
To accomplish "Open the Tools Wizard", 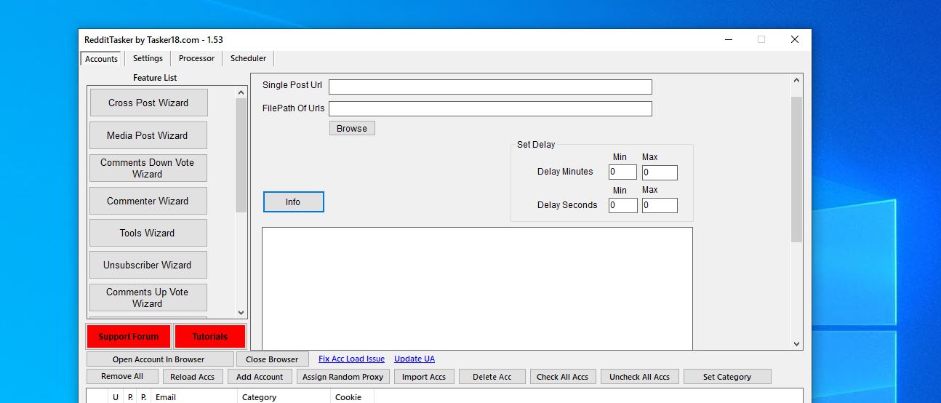I will tap(148, 233).
